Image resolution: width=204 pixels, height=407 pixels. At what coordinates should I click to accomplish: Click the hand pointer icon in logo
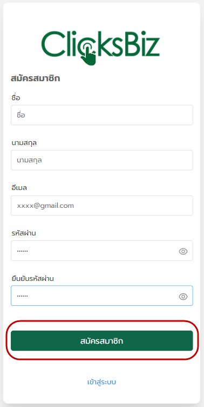(x=89, y=55)
